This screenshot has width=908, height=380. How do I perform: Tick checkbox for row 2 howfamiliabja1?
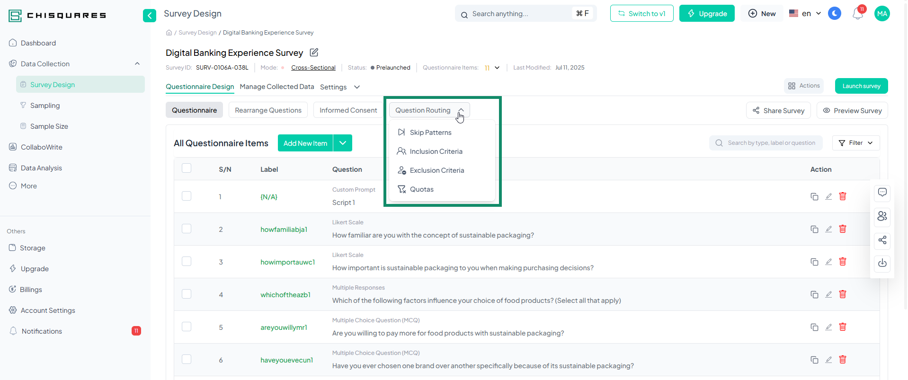[187, 229]
